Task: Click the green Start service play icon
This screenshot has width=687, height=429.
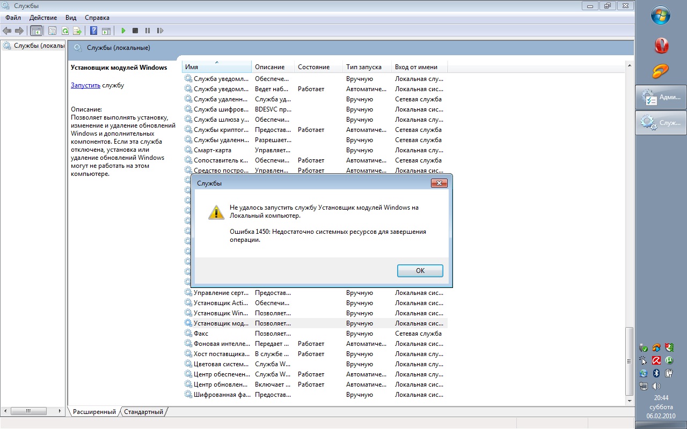Action: pos(123,31)
